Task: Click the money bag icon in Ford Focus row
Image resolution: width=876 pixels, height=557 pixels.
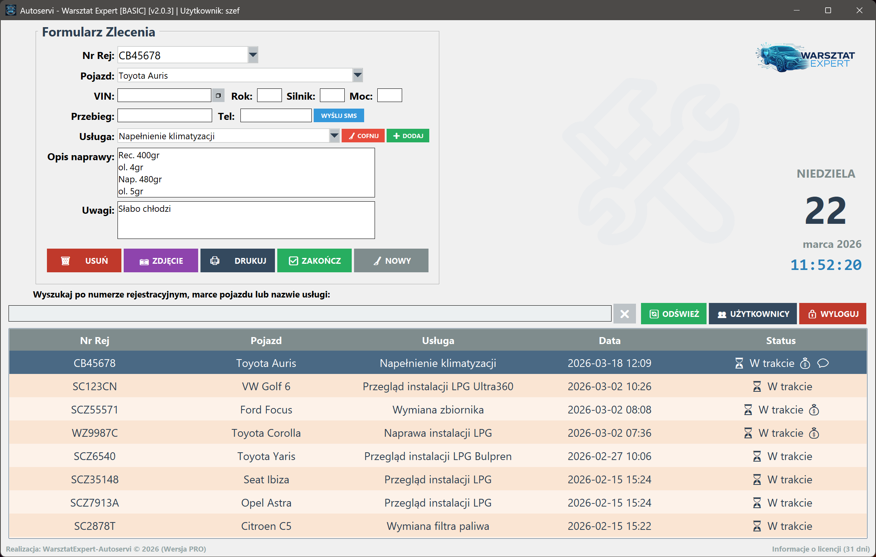Action: 814,410
